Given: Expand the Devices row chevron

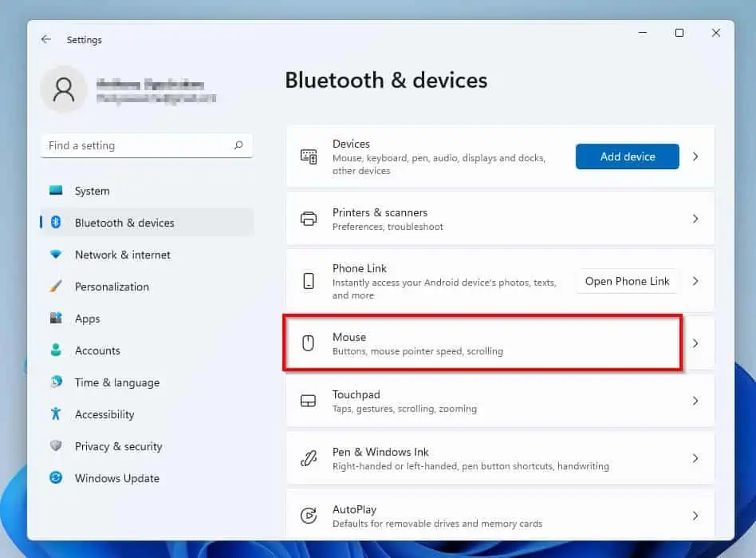Looking at the screenshot, I should pos(695,156).
